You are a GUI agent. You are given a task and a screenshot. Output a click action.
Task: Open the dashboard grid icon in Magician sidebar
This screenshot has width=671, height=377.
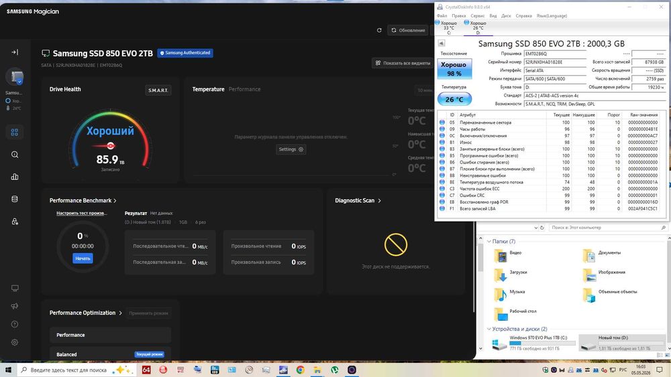(15, 133)
